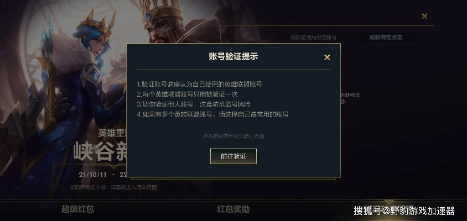Image resolution: width=467 pixels, height=221 pixels.
Task: Click rule 3 注意防范盗号风险 line
Action: tap(194, 104)
